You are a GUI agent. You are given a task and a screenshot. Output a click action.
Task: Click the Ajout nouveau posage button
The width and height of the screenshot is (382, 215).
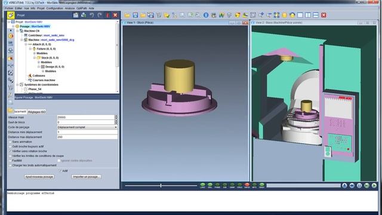pyautogui.click(x=39, y=177)
